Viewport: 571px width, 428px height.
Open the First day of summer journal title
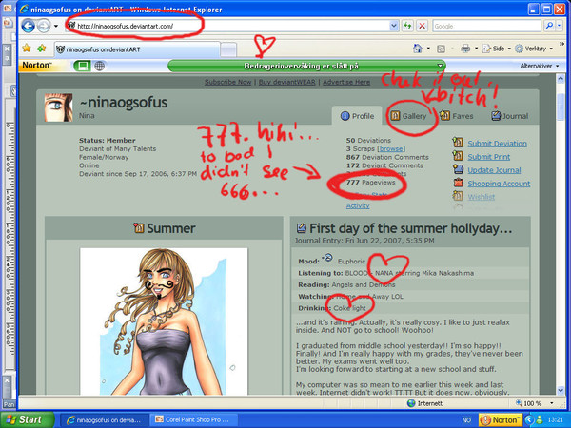pyautogui.click(x=411, y=228)
